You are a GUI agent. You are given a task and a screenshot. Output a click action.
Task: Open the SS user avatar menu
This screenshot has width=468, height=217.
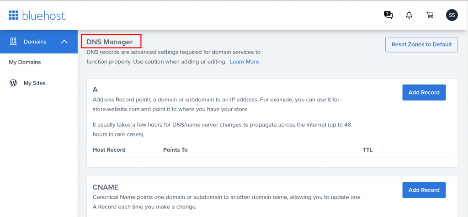(452, 15)
